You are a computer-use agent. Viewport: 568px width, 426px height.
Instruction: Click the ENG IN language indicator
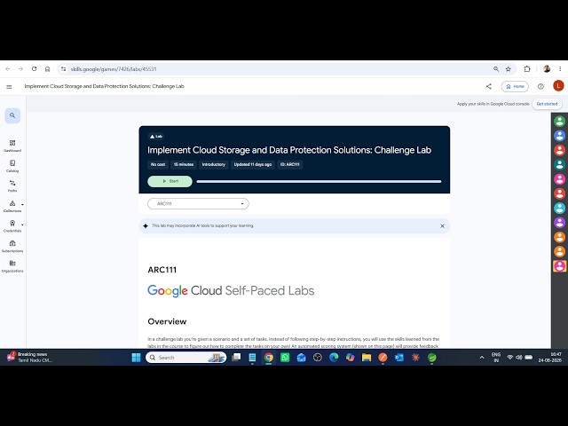[496, 357]
